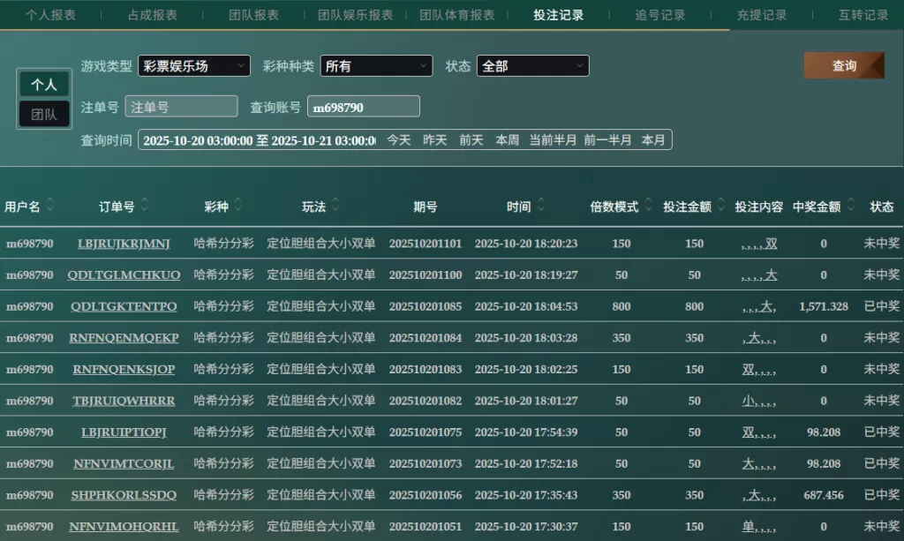The height and width of the screenshot is (541, 904).
Task: Expand the 彩种种类 dropdown set to 所有
Action: 376,66
